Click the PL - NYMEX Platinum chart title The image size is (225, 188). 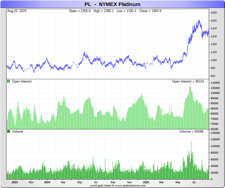pyautogui.click(x=112, y=4)
